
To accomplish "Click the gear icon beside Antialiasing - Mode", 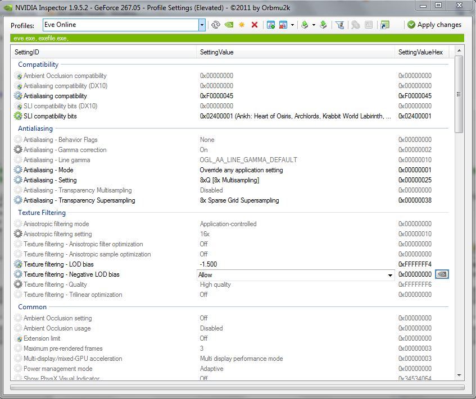I will pos(18,170).
